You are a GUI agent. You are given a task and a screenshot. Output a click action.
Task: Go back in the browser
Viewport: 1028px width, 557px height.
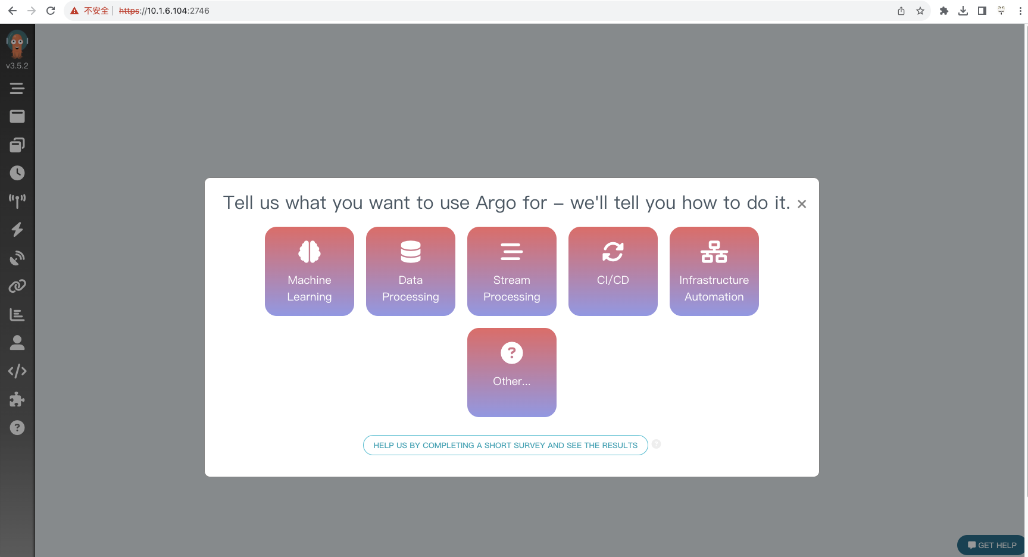[13, 11]
